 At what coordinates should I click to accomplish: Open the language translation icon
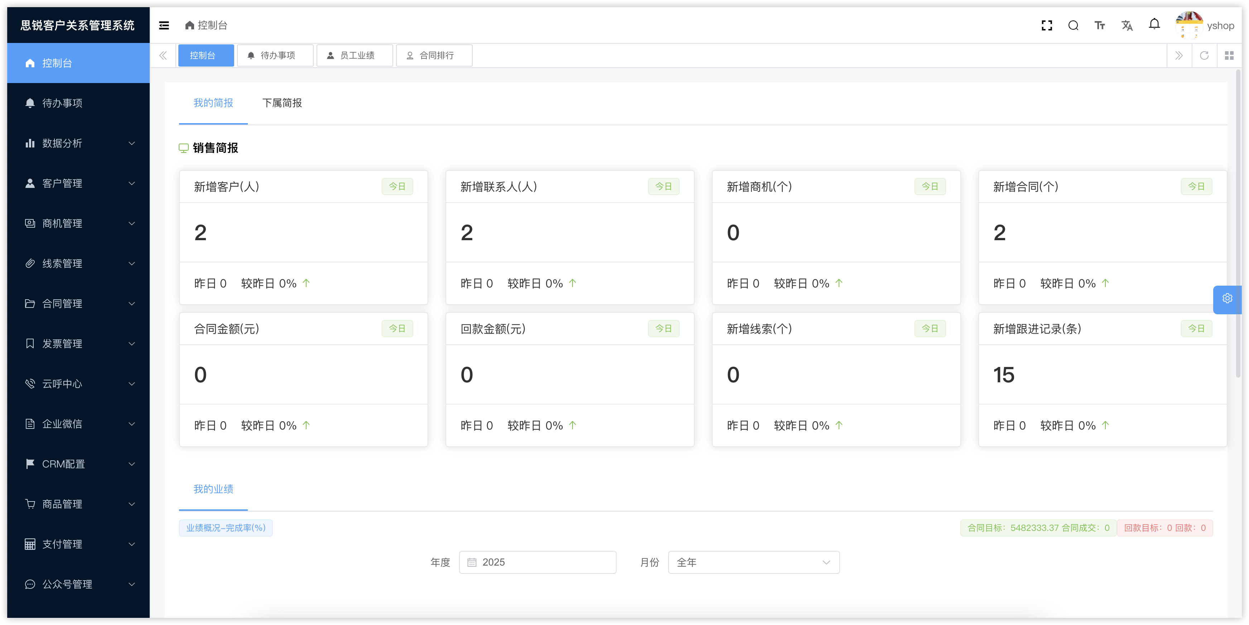(x=1127, y=25)
